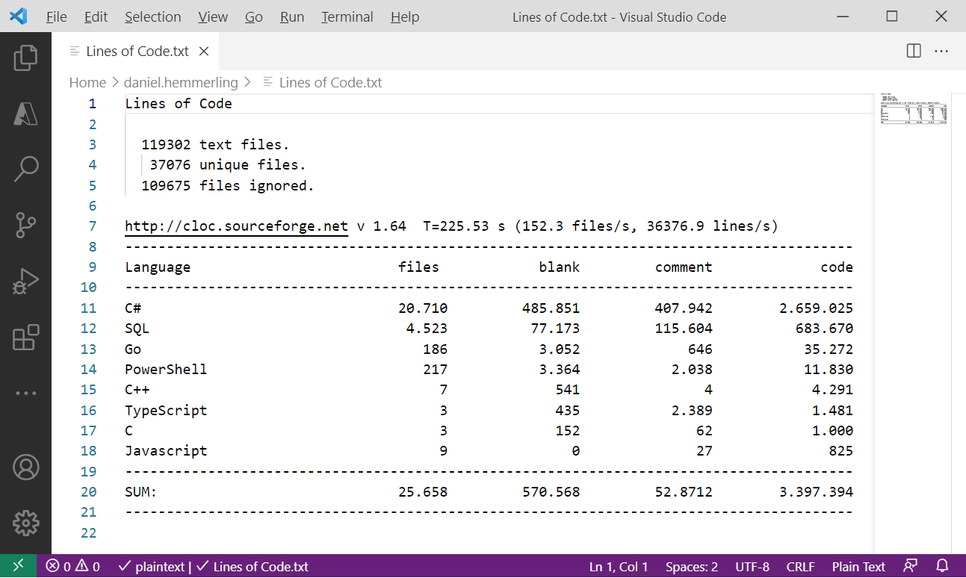Open the activity bar overflow ellipsis
This screenshot has width=966, height=578.
[x=26, y=393]
